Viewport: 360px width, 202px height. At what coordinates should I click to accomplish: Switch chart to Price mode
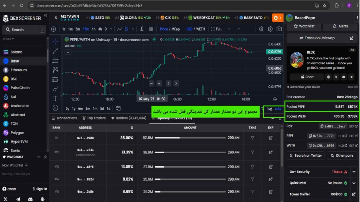point(164,29)
